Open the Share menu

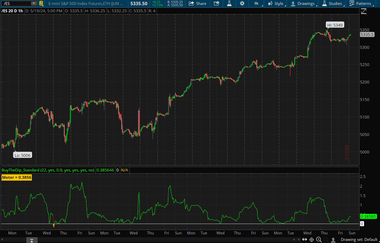click(x=197, y=3)
